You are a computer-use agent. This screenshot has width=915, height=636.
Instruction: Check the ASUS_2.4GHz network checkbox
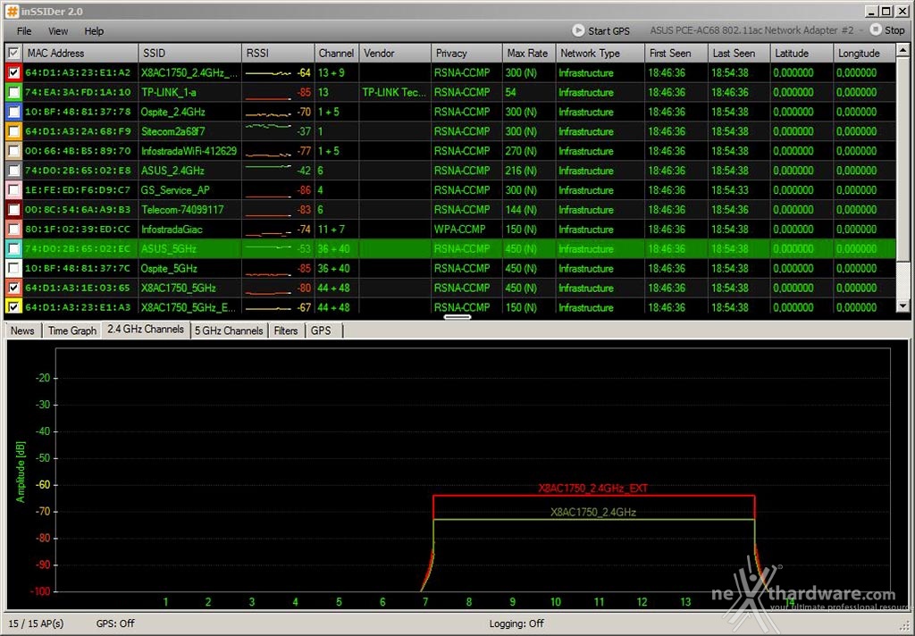point(13,171)
